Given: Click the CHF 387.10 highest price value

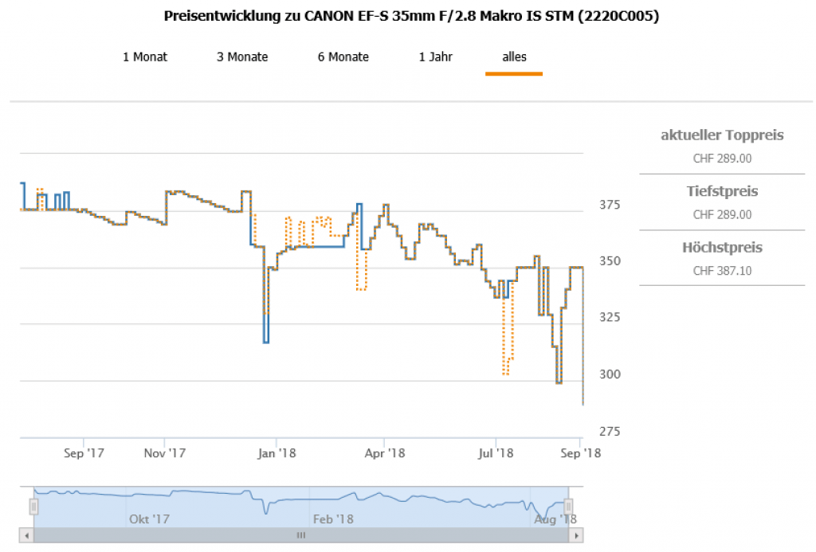Looking at the screenshot, I should [x=722, y=271].
